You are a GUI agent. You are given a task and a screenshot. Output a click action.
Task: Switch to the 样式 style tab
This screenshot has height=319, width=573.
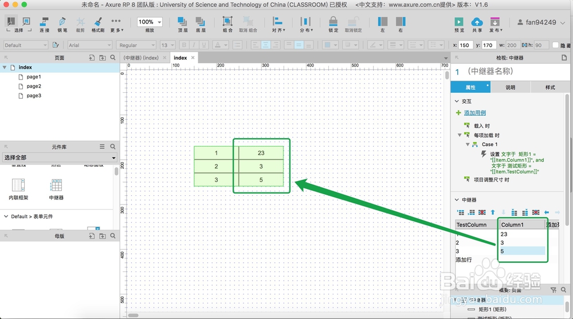[x=550, y=87]
